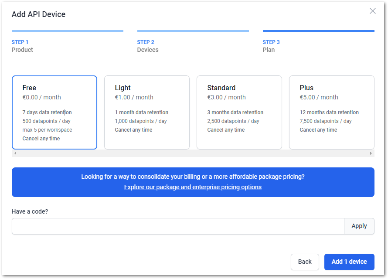Viewport: 388px width, 279px height.
Task: Click '1,000 datapoints / day' text
Action: coord(141,121)
